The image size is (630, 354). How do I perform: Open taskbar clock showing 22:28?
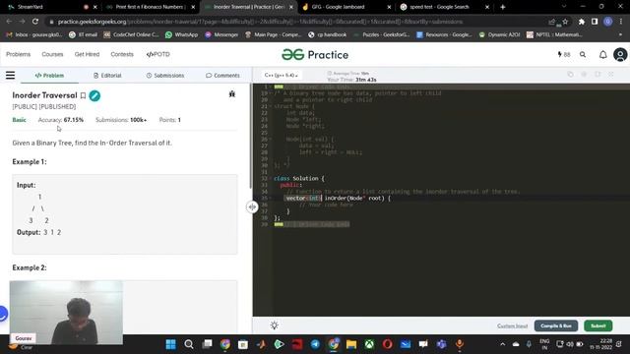tap(600, 344)
